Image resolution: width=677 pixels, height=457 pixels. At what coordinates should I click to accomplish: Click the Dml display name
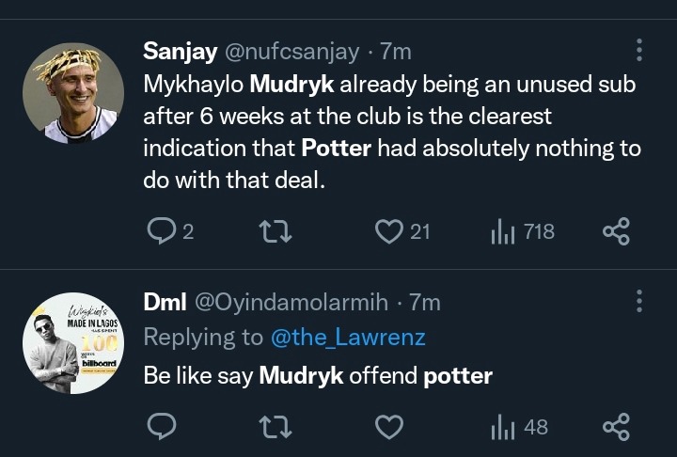(164, 302)
